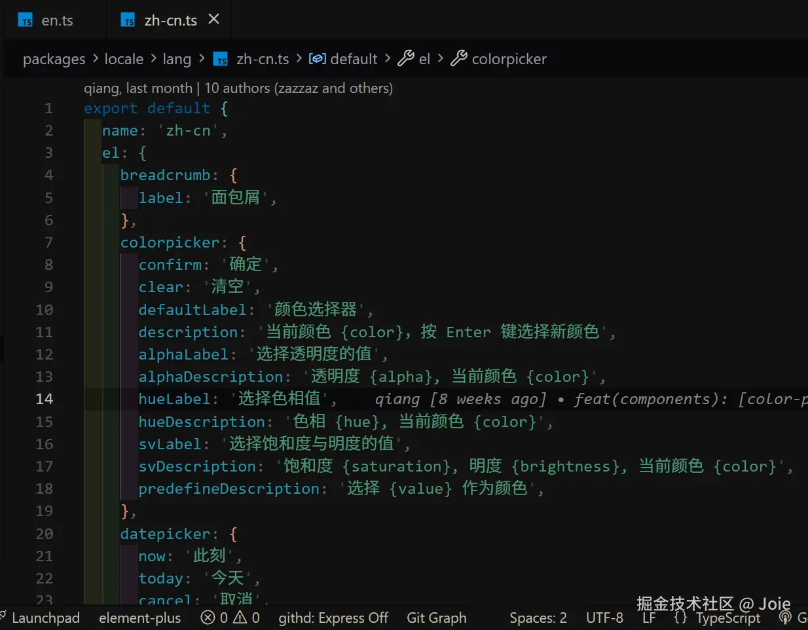Click element-plus status bar item
Image resolution: width=808 pixels, height=630 pixels.
click(x=139, y=618)
